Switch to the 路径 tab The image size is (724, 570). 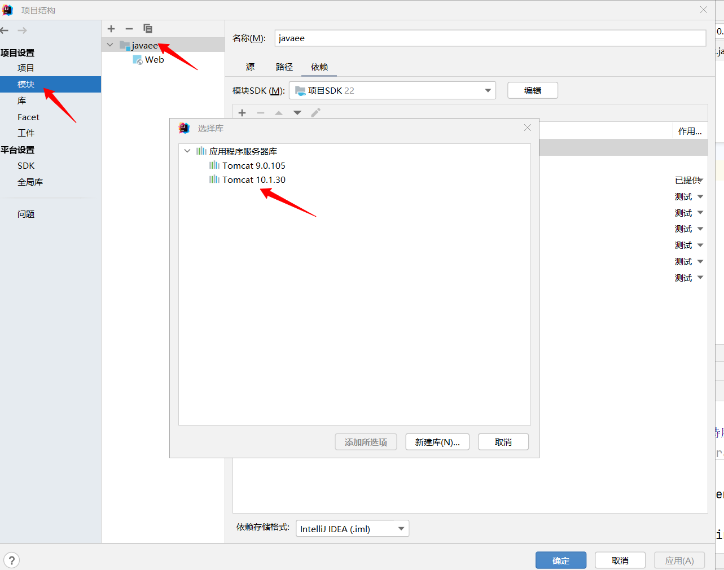click(284, 67)
